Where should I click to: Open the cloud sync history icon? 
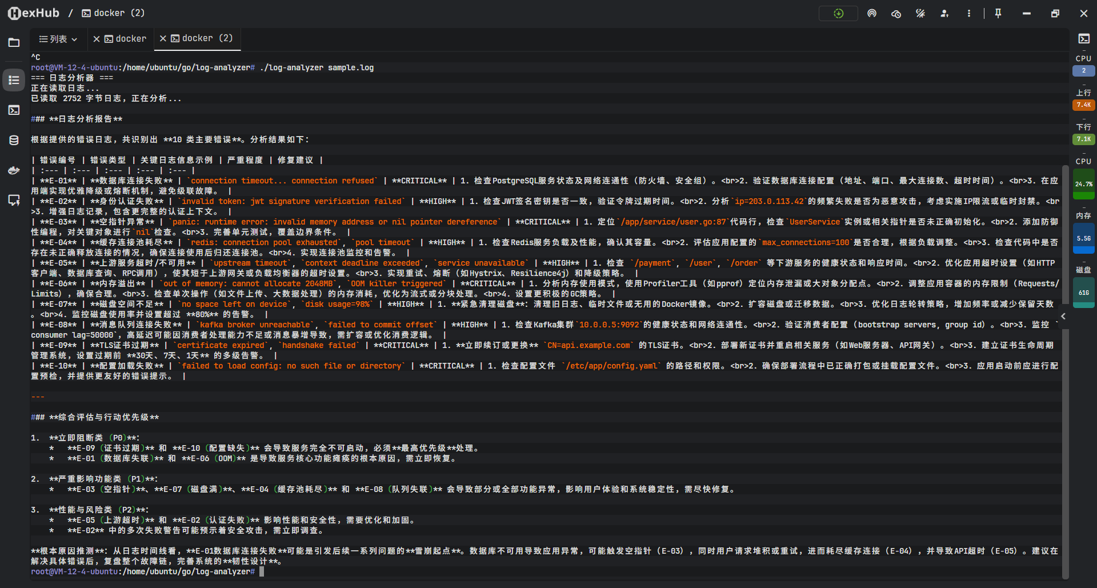(x=896, y=13)
